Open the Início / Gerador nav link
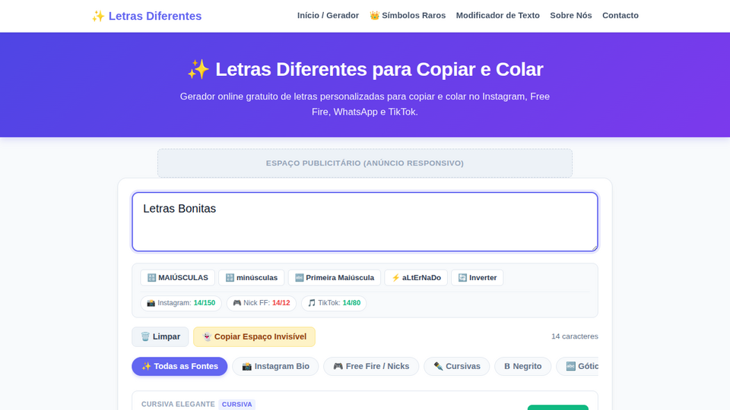The height and width of the screenshot is (410, 730). tap(328, 15)
